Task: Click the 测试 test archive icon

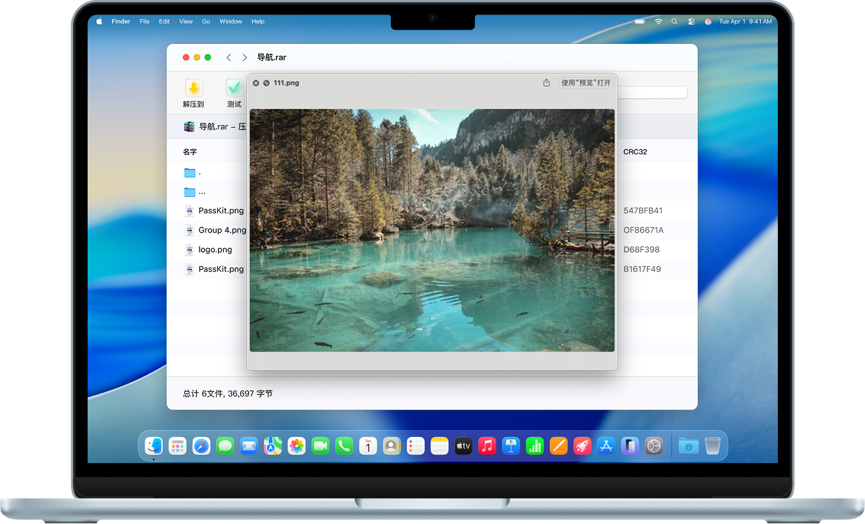Action: click(234, 88)
